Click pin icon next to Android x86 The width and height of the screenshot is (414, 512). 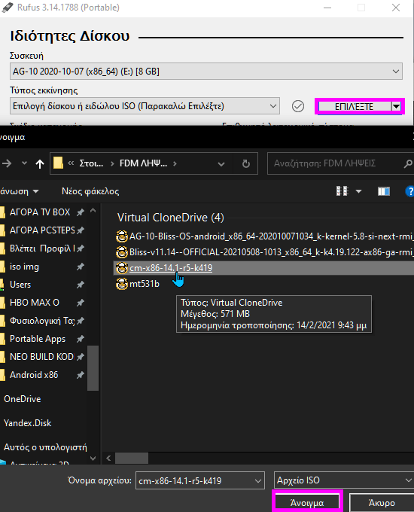click(x=81, y=375)
